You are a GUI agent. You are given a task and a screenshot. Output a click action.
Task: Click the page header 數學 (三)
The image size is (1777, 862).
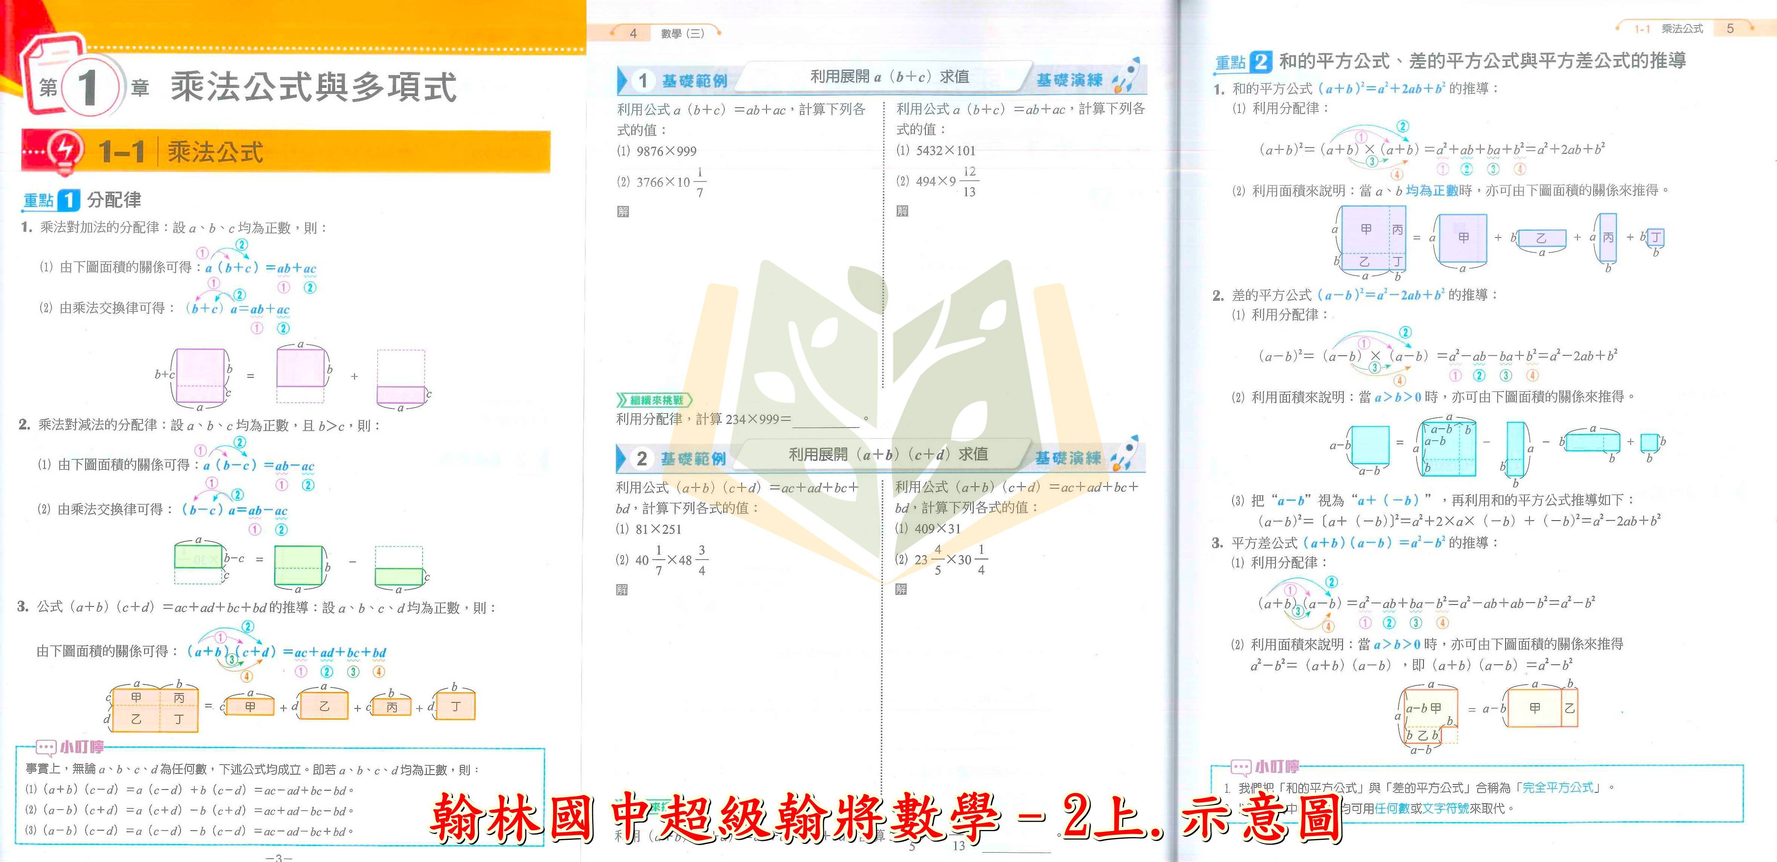(682, 33)
